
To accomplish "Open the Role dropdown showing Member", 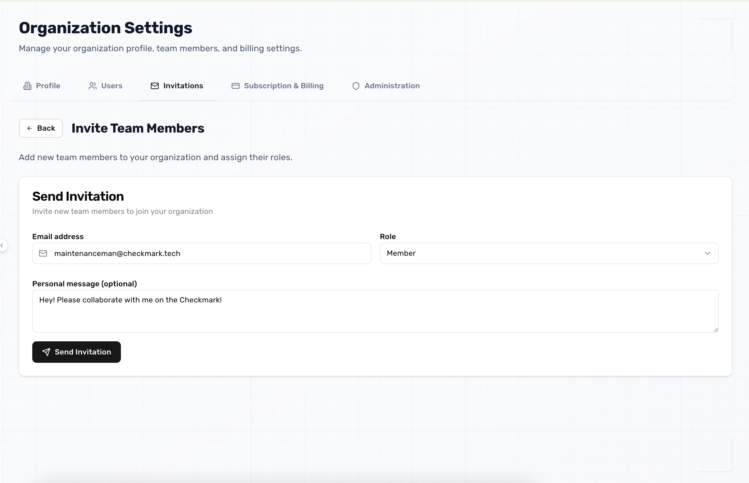I will (549, 253).
